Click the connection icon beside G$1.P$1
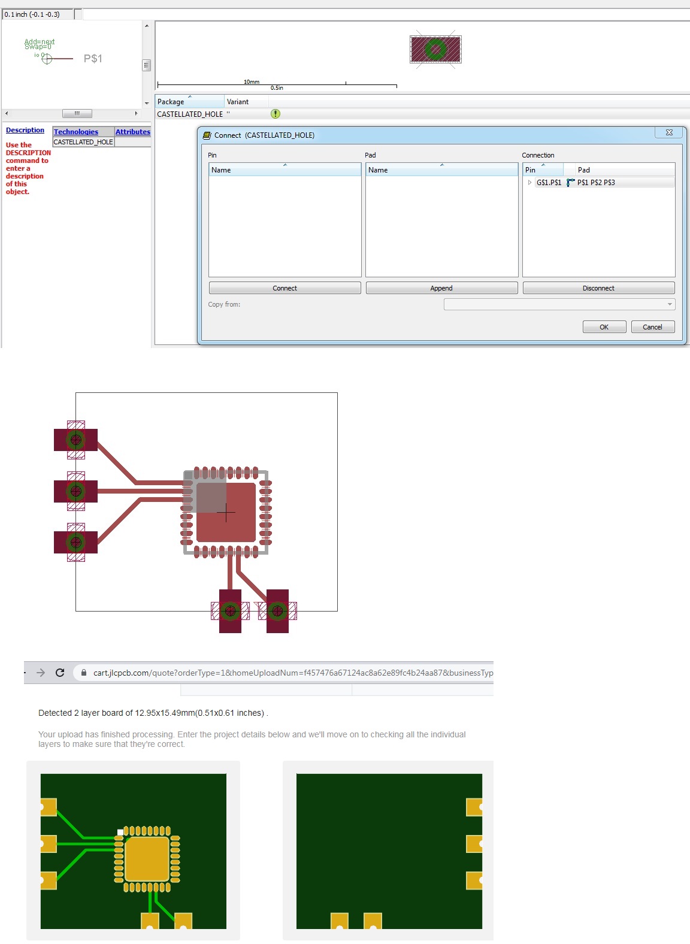 pyautogui.click(x=570, y=183)
